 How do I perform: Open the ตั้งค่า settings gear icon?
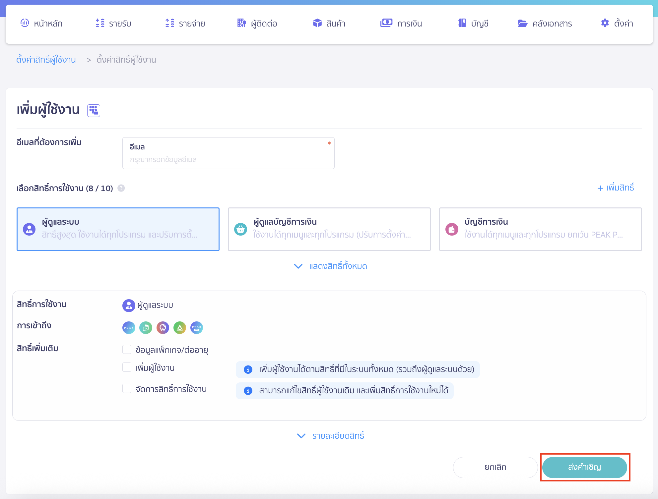click(605, 23)
